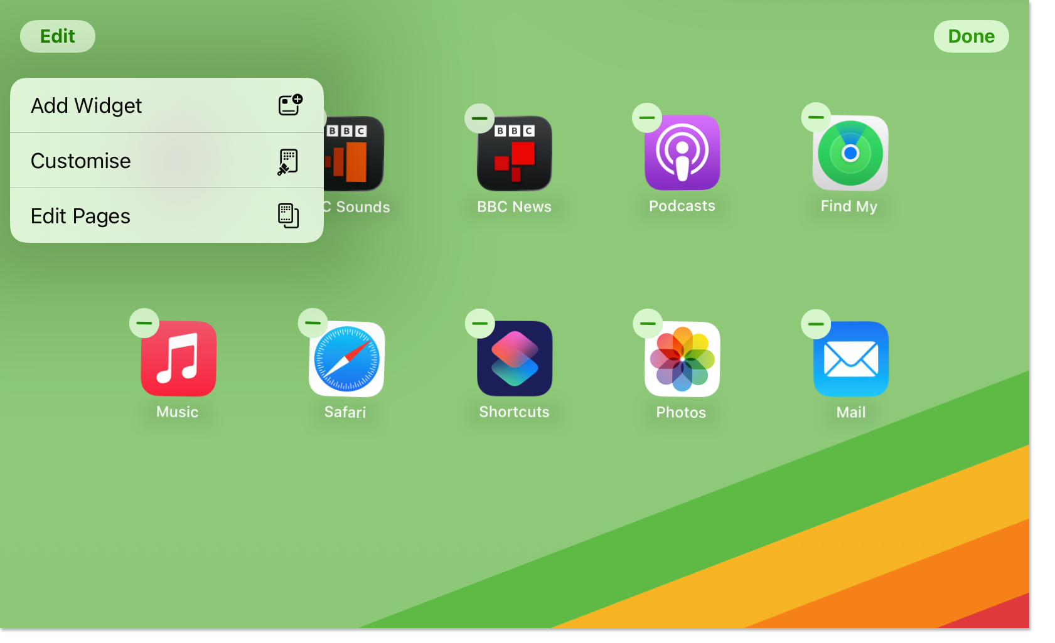Select Edit Pages from the menu
1055x643 pixels.
click(x=166, y=216)
